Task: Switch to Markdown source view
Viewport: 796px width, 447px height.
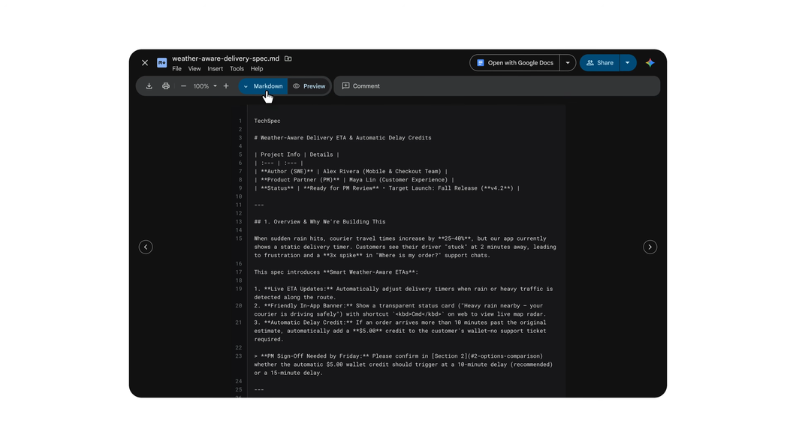Action: coord(263,86)
